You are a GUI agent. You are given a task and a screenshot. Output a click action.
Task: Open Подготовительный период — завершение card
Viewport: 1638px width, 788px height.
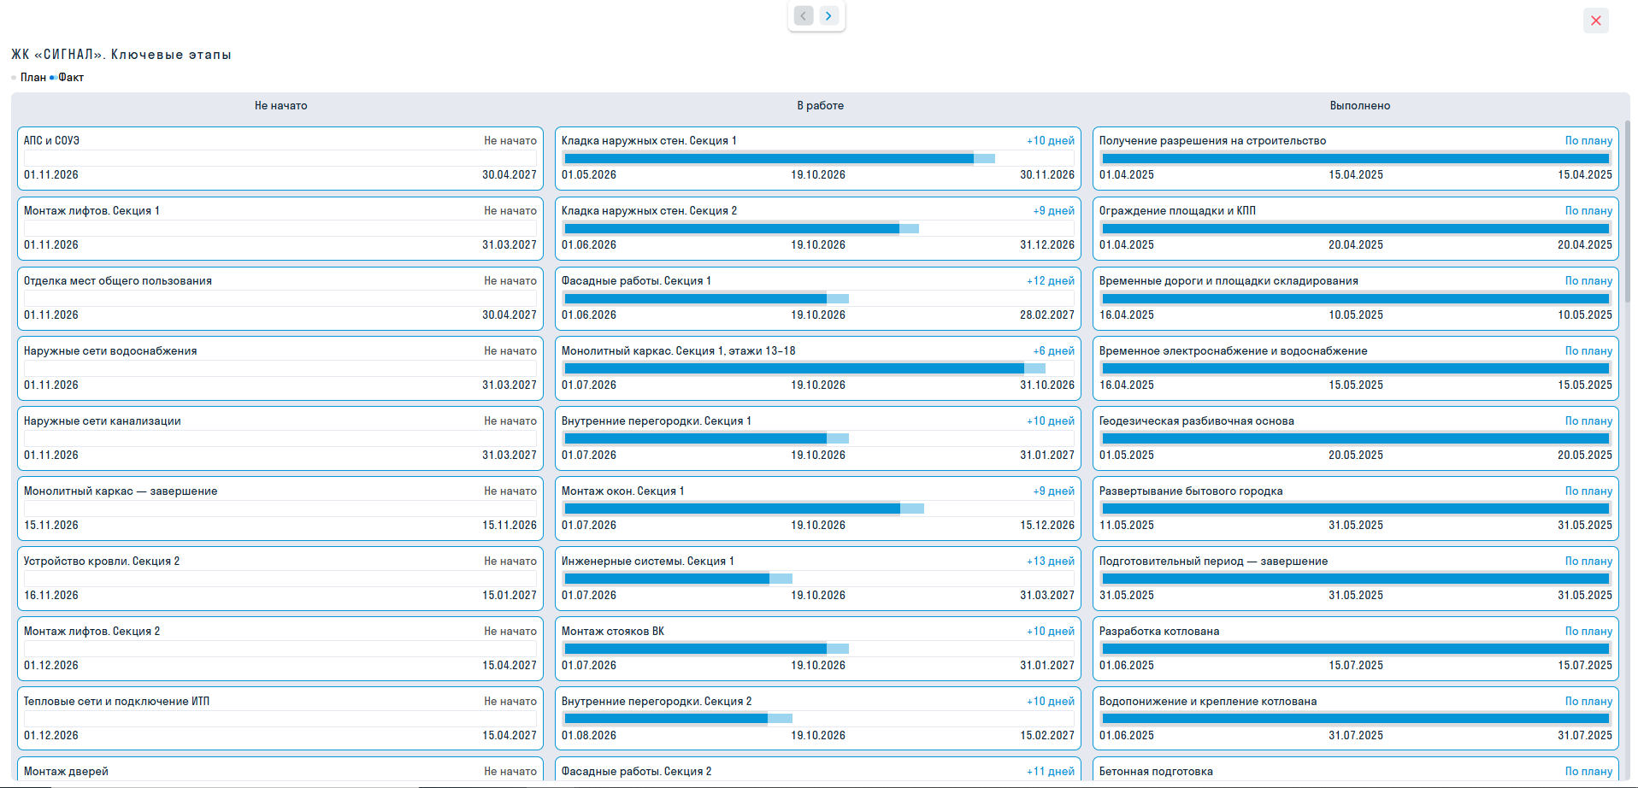point(1356,579)
